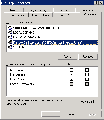104x120 pixels.
Task: Open the Sessions tab
Action: pyautogui.click(x=64, y=10)
